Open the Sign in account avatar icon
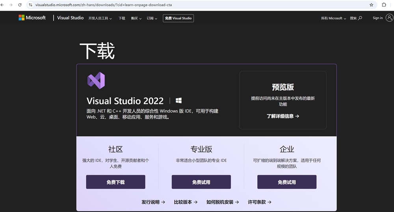 [390, 18]
